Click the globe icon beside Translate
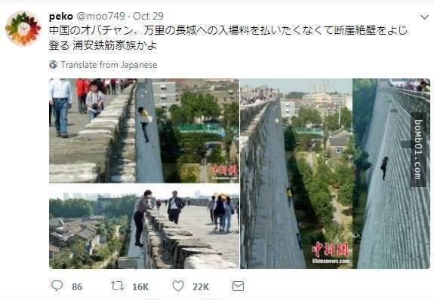Image resolution: width=434 pixels, height=300 pixels. (53, 65)
